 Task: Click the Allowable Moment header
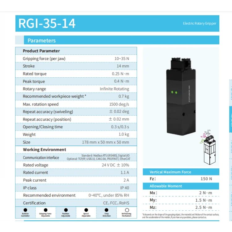click(166, 186)
